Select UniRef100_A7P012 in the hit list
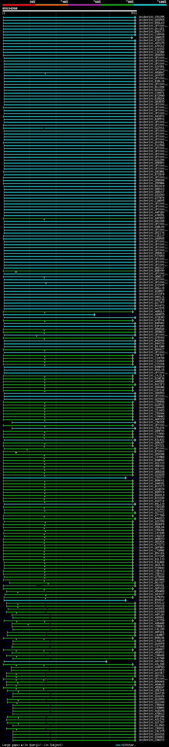The height and width of the screenshot is (747, 169). click(152, 46)
